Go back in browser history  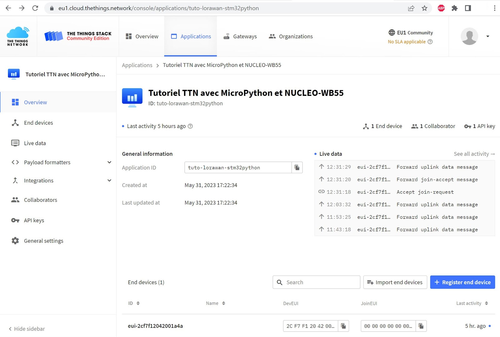(8, 8)
